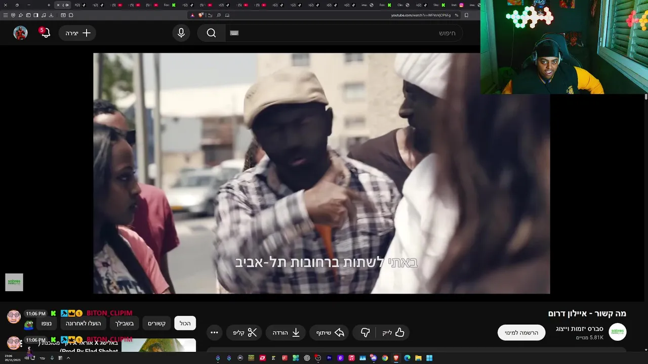Open the recommended video thumbnail below chips
The width and height of the screenshot is (648, 364).
point(158,346)
